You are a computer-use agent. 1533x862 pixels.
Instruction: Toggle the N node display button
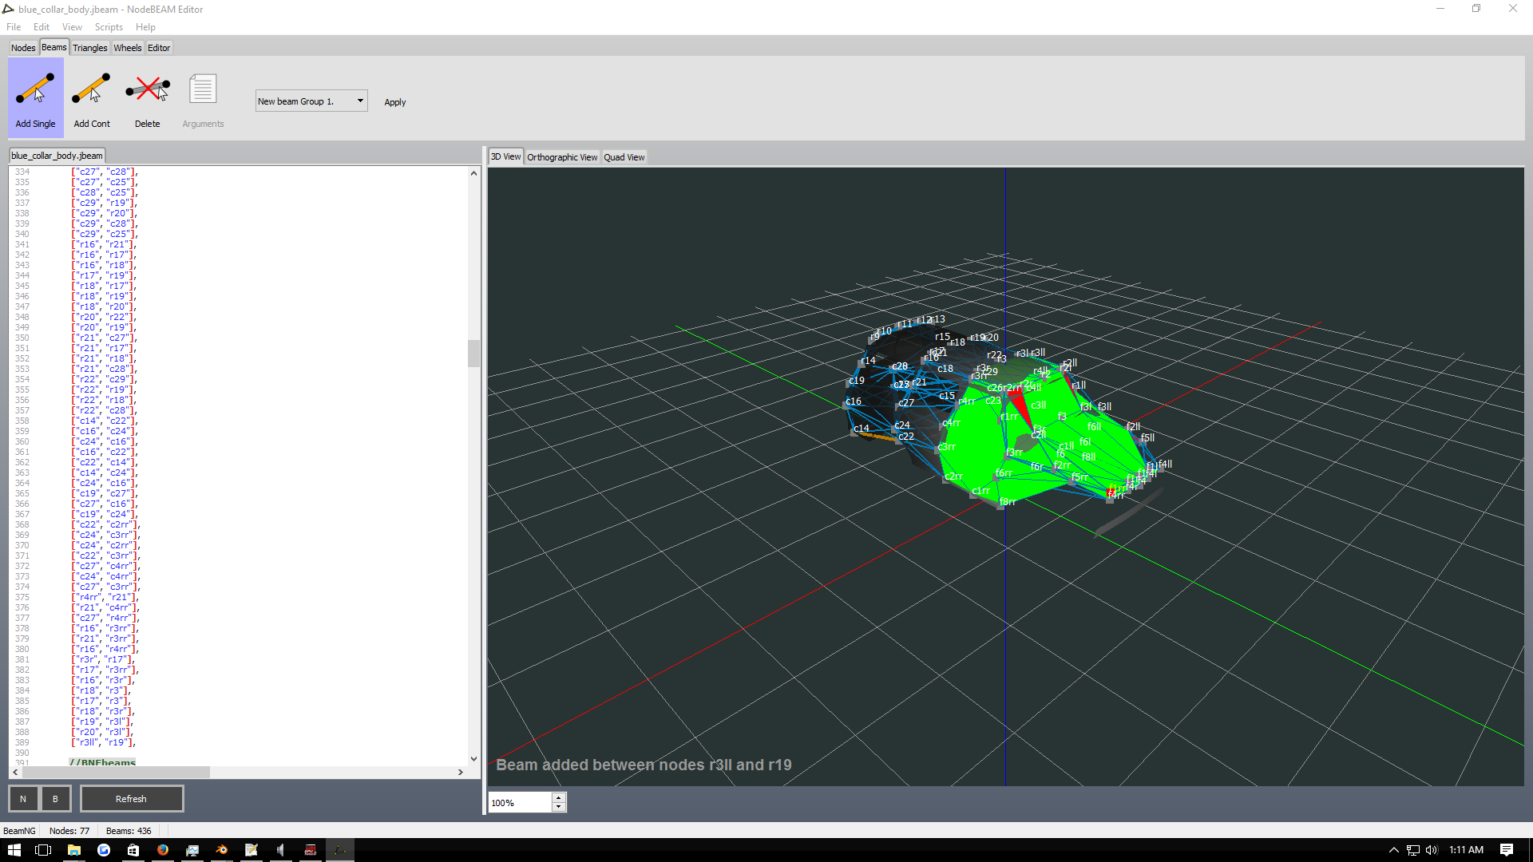tap(23, 799)
